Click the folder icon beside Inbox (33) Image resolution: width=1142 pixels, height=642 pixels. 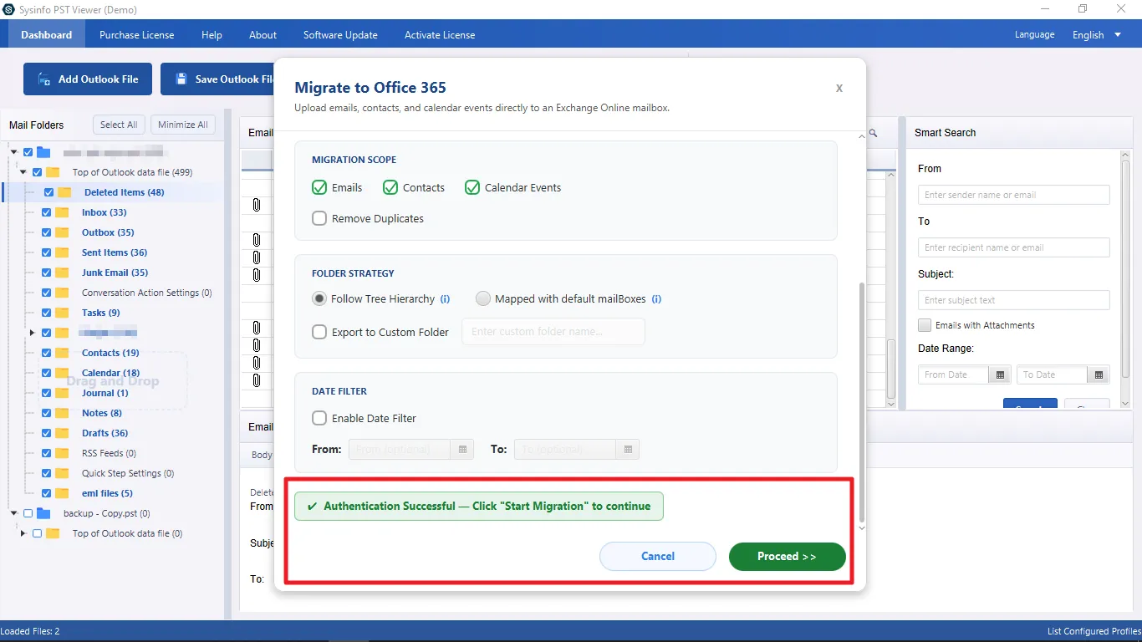(x=62, y=212)
